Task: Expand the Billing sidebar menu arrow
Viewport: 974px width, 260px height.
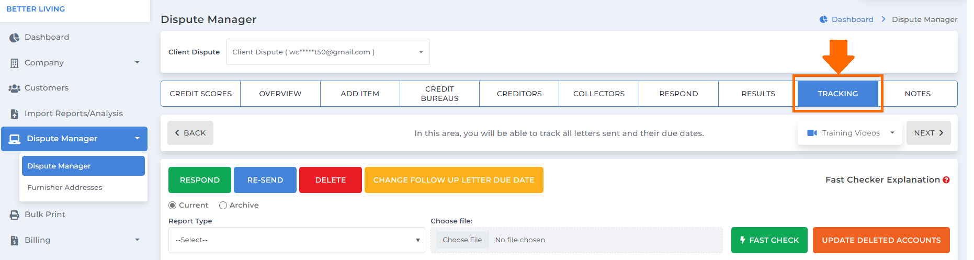Action: 138,240
